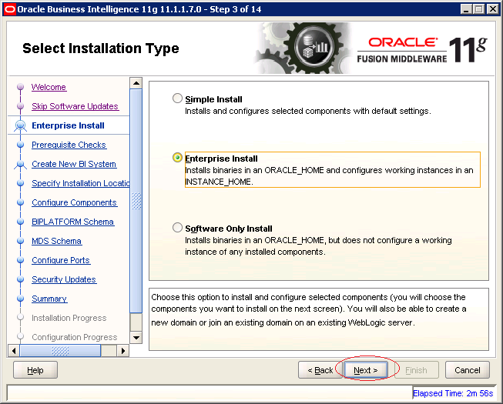Click the Elapsed Time status text
The height and width of the screenshot is (404, 503).
[x=453, y=393]
